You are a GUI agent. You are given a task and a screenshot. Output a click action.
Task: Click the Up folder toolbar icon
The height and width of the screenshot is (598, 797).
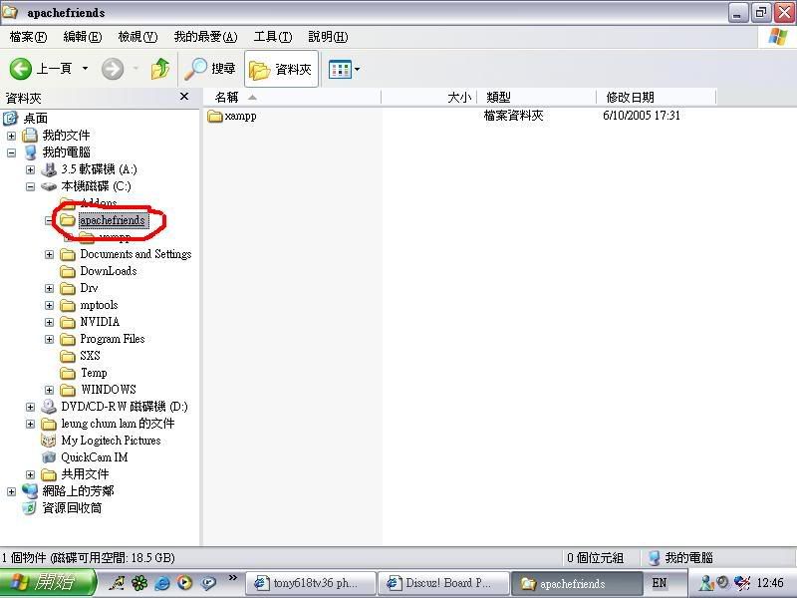point(160,69)
